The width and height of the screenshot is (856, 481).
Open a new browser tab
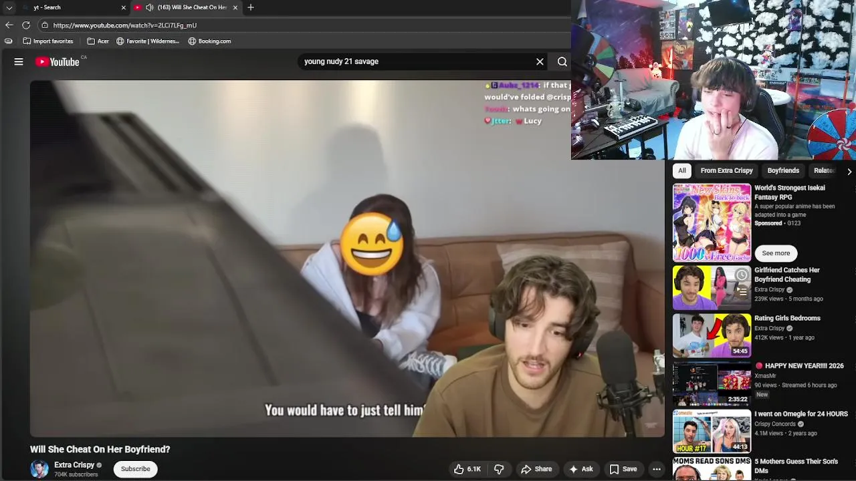coord(251,7)
